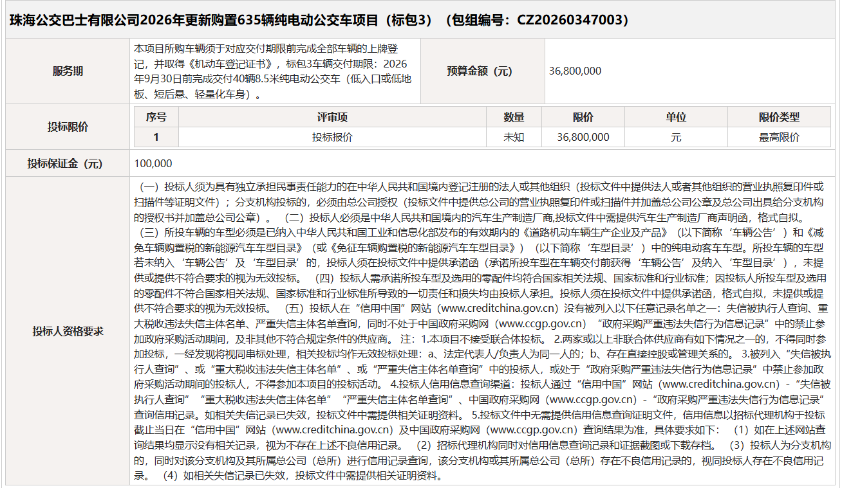
Task: Select the 投标限价 row label
Action: [x=68, y=127]
